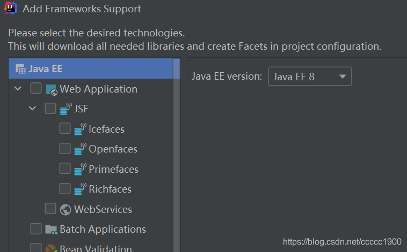The image size is (407, 252).
Task: Select the Web Application label
Action: tap(98, 89)
